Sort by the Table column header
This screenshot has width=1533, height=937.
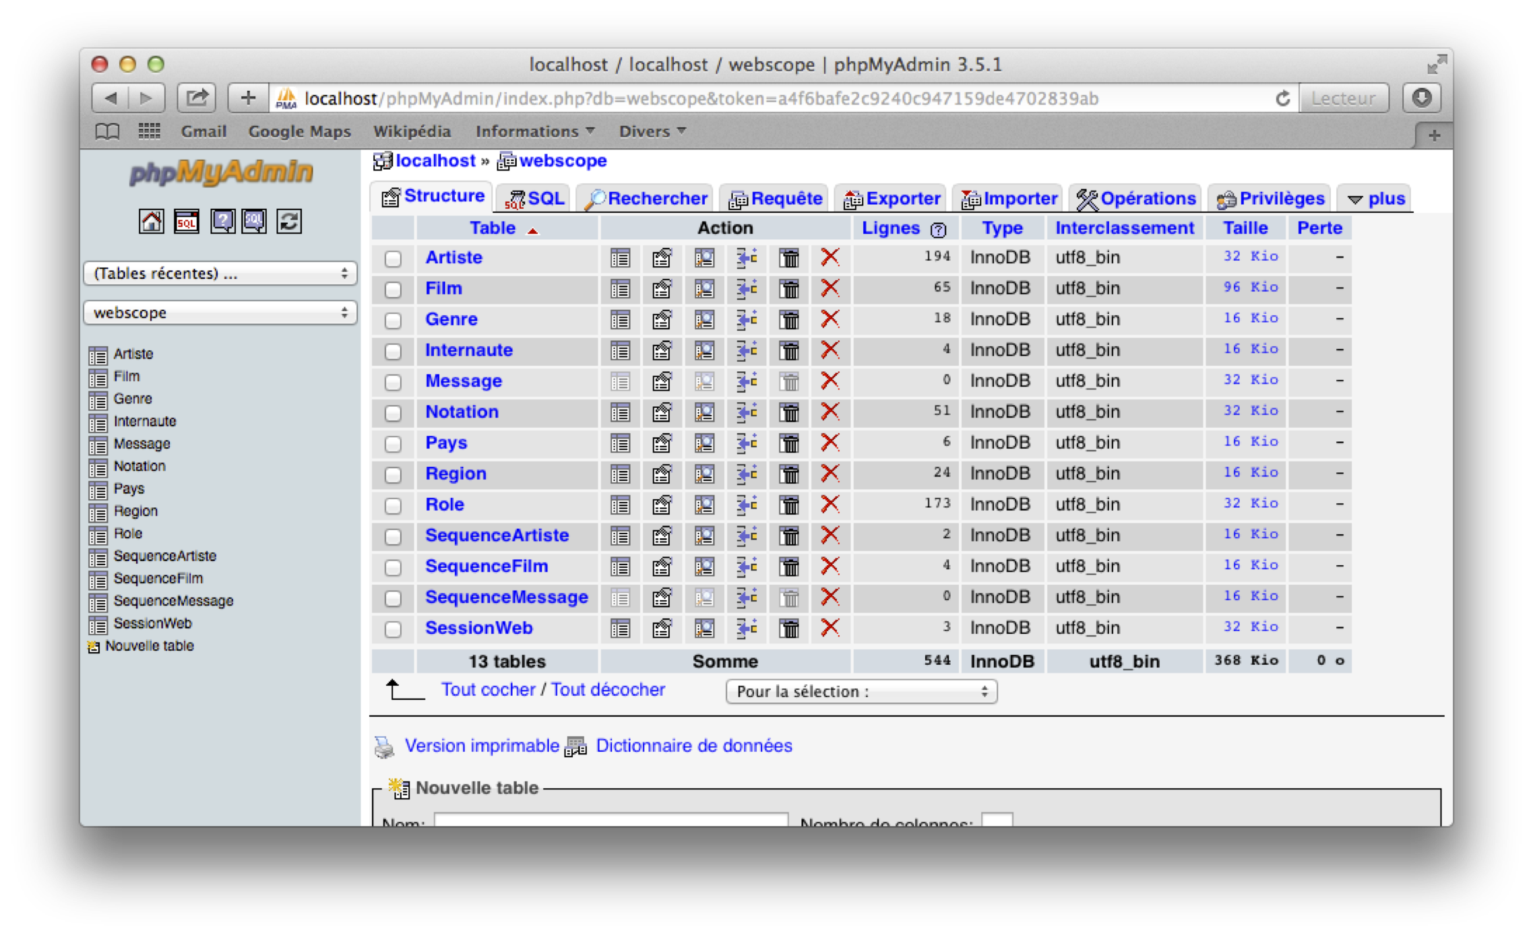(x=493, y=228)
